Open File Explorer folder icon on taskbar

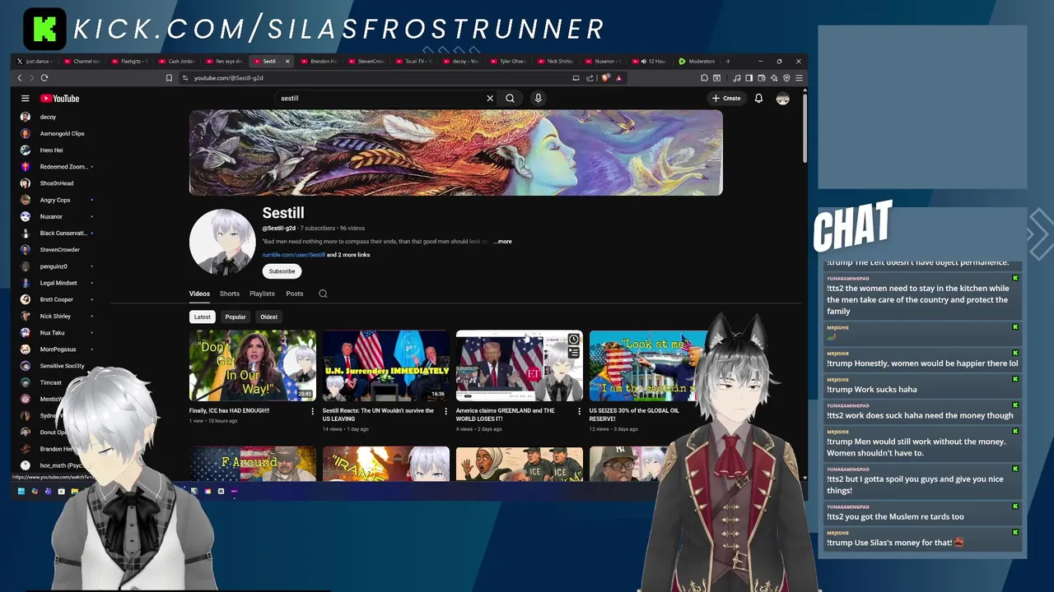74,491
